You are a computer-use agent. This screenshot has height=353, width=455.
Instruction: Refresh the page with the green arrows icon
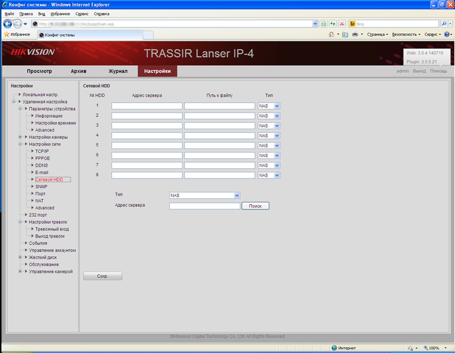click(x=332, y=23)
